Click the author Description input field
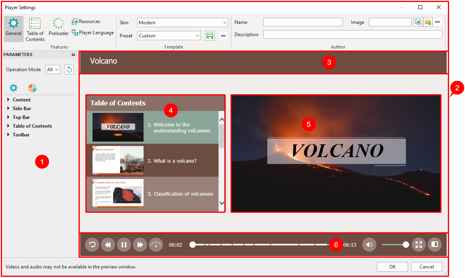Viewport: 465px width, 278px height. [x=353, y=35]
